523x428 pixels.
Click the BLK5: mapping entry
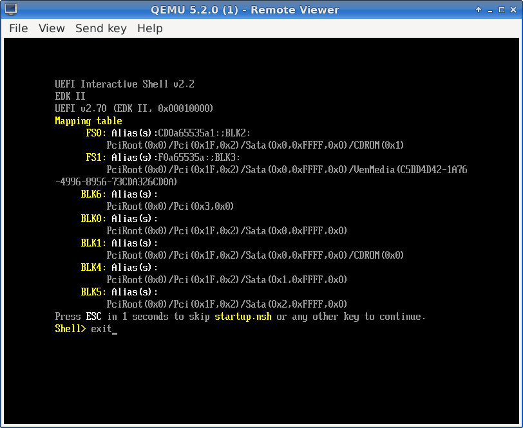pyautogui.click(x=93, y=292)
